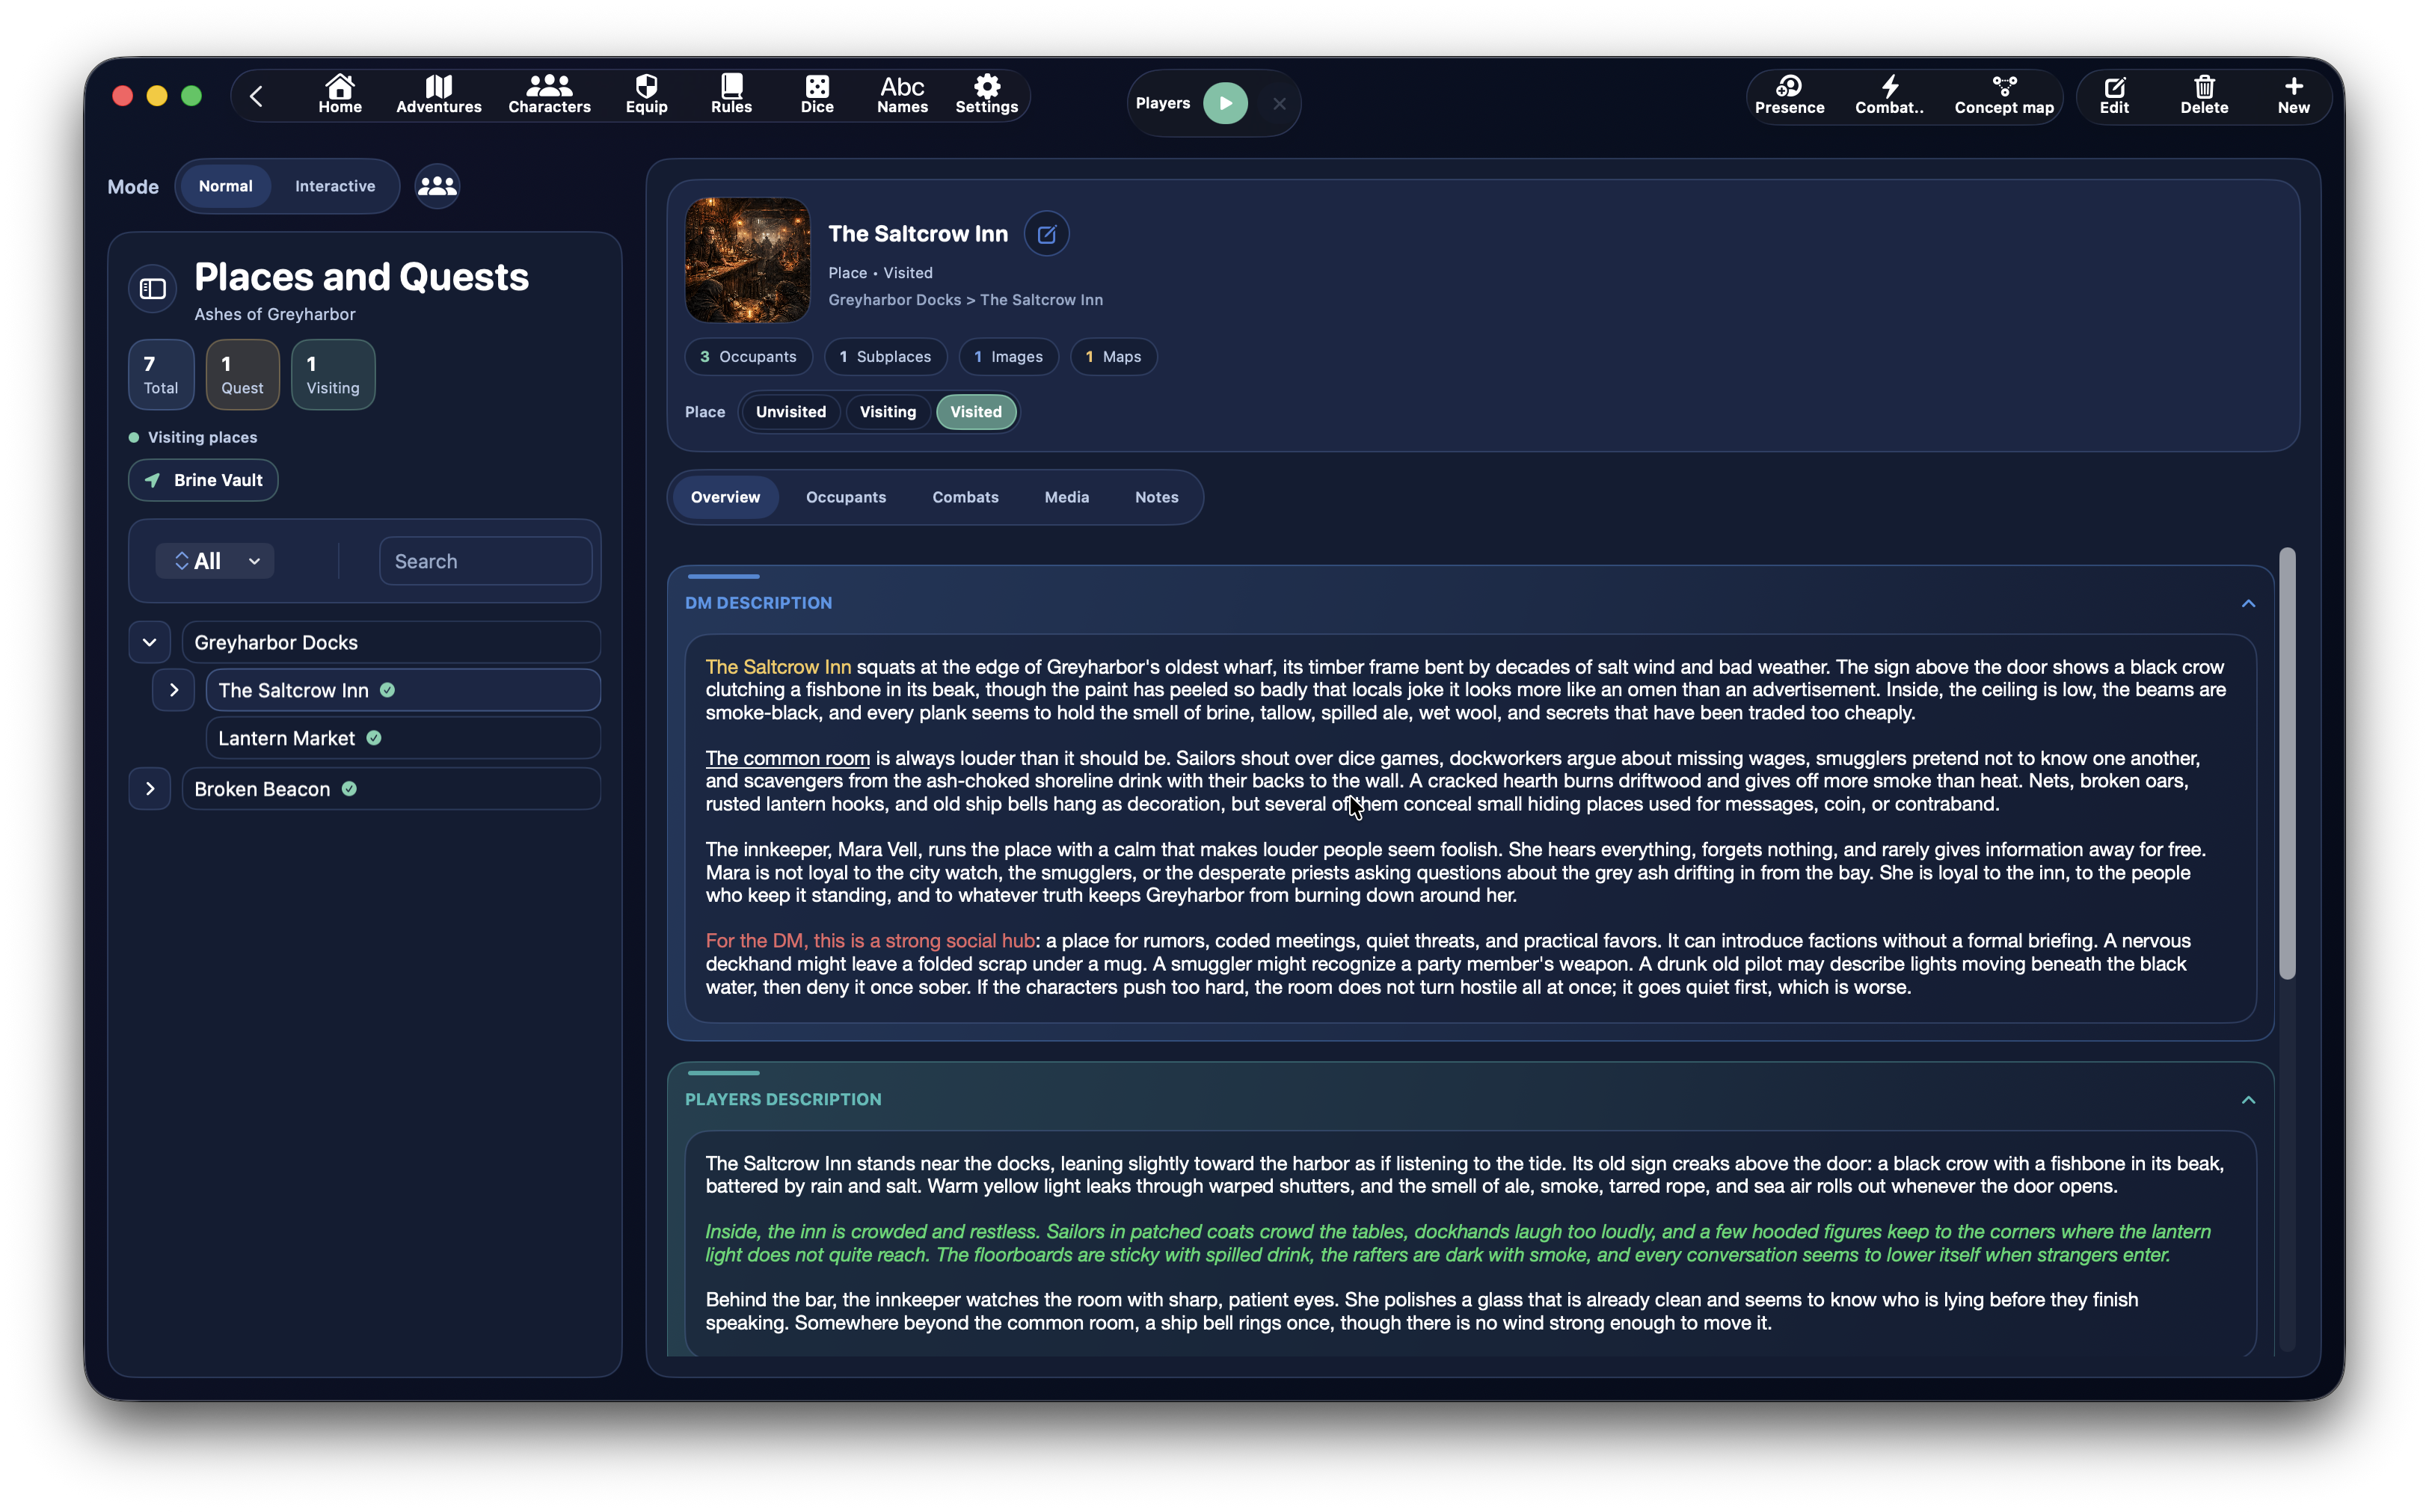This screenshot has width=2429, height=1512.
Task: Switch to the Occupants tab
Action: point(845,497)
